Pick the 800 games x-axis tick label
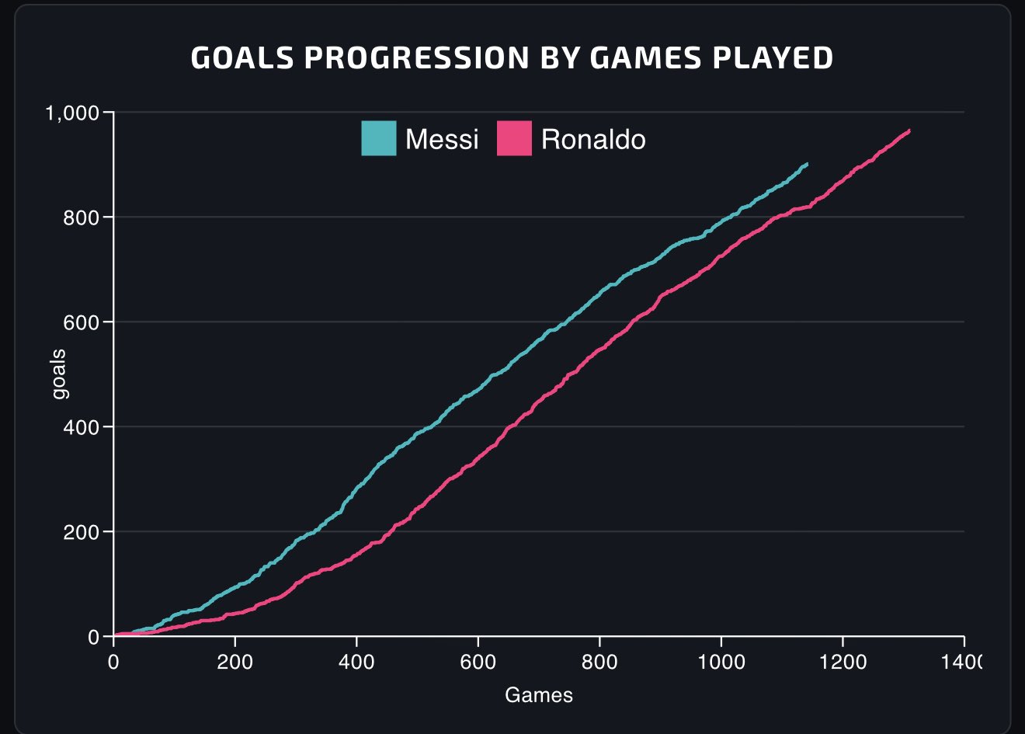Image resolution: width=1025 pixels, height=734 pixels. click(x=599, y=663)
